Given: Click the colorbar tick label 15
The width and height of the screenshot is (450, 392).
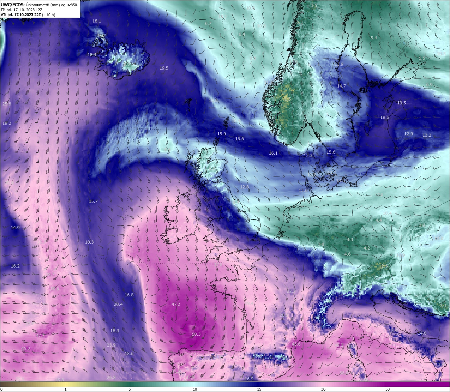Looking at the screenshot, I should point(259,389).
